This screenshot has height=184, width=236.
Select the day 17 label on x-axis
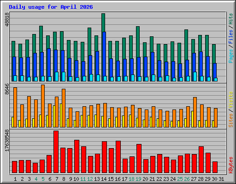point(124,179)
